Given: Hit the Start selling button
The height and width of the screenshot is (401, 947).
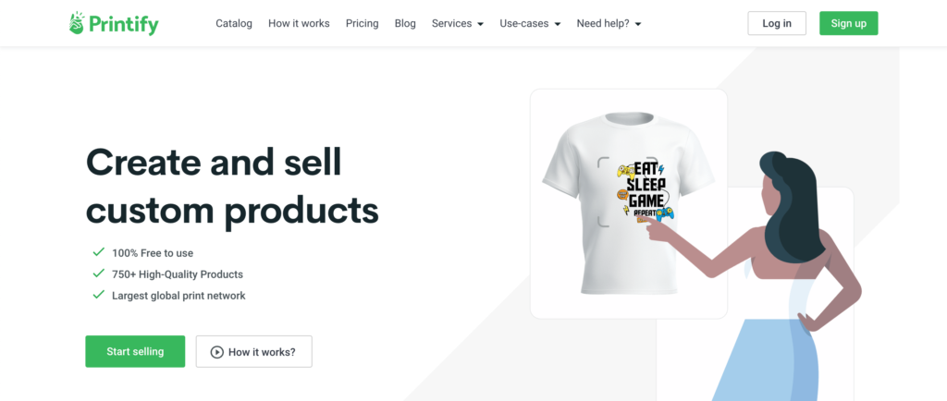Looking at the screenshot, I should [x=135, y=351].
